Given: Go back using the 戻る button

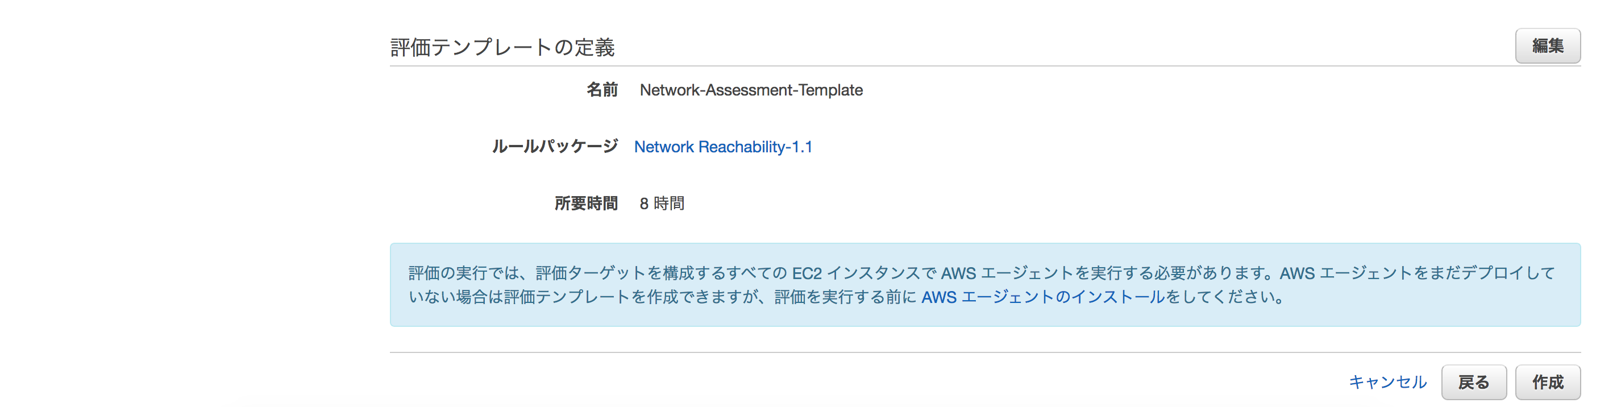Looking at the screenshot, I should coord(1474,382).
